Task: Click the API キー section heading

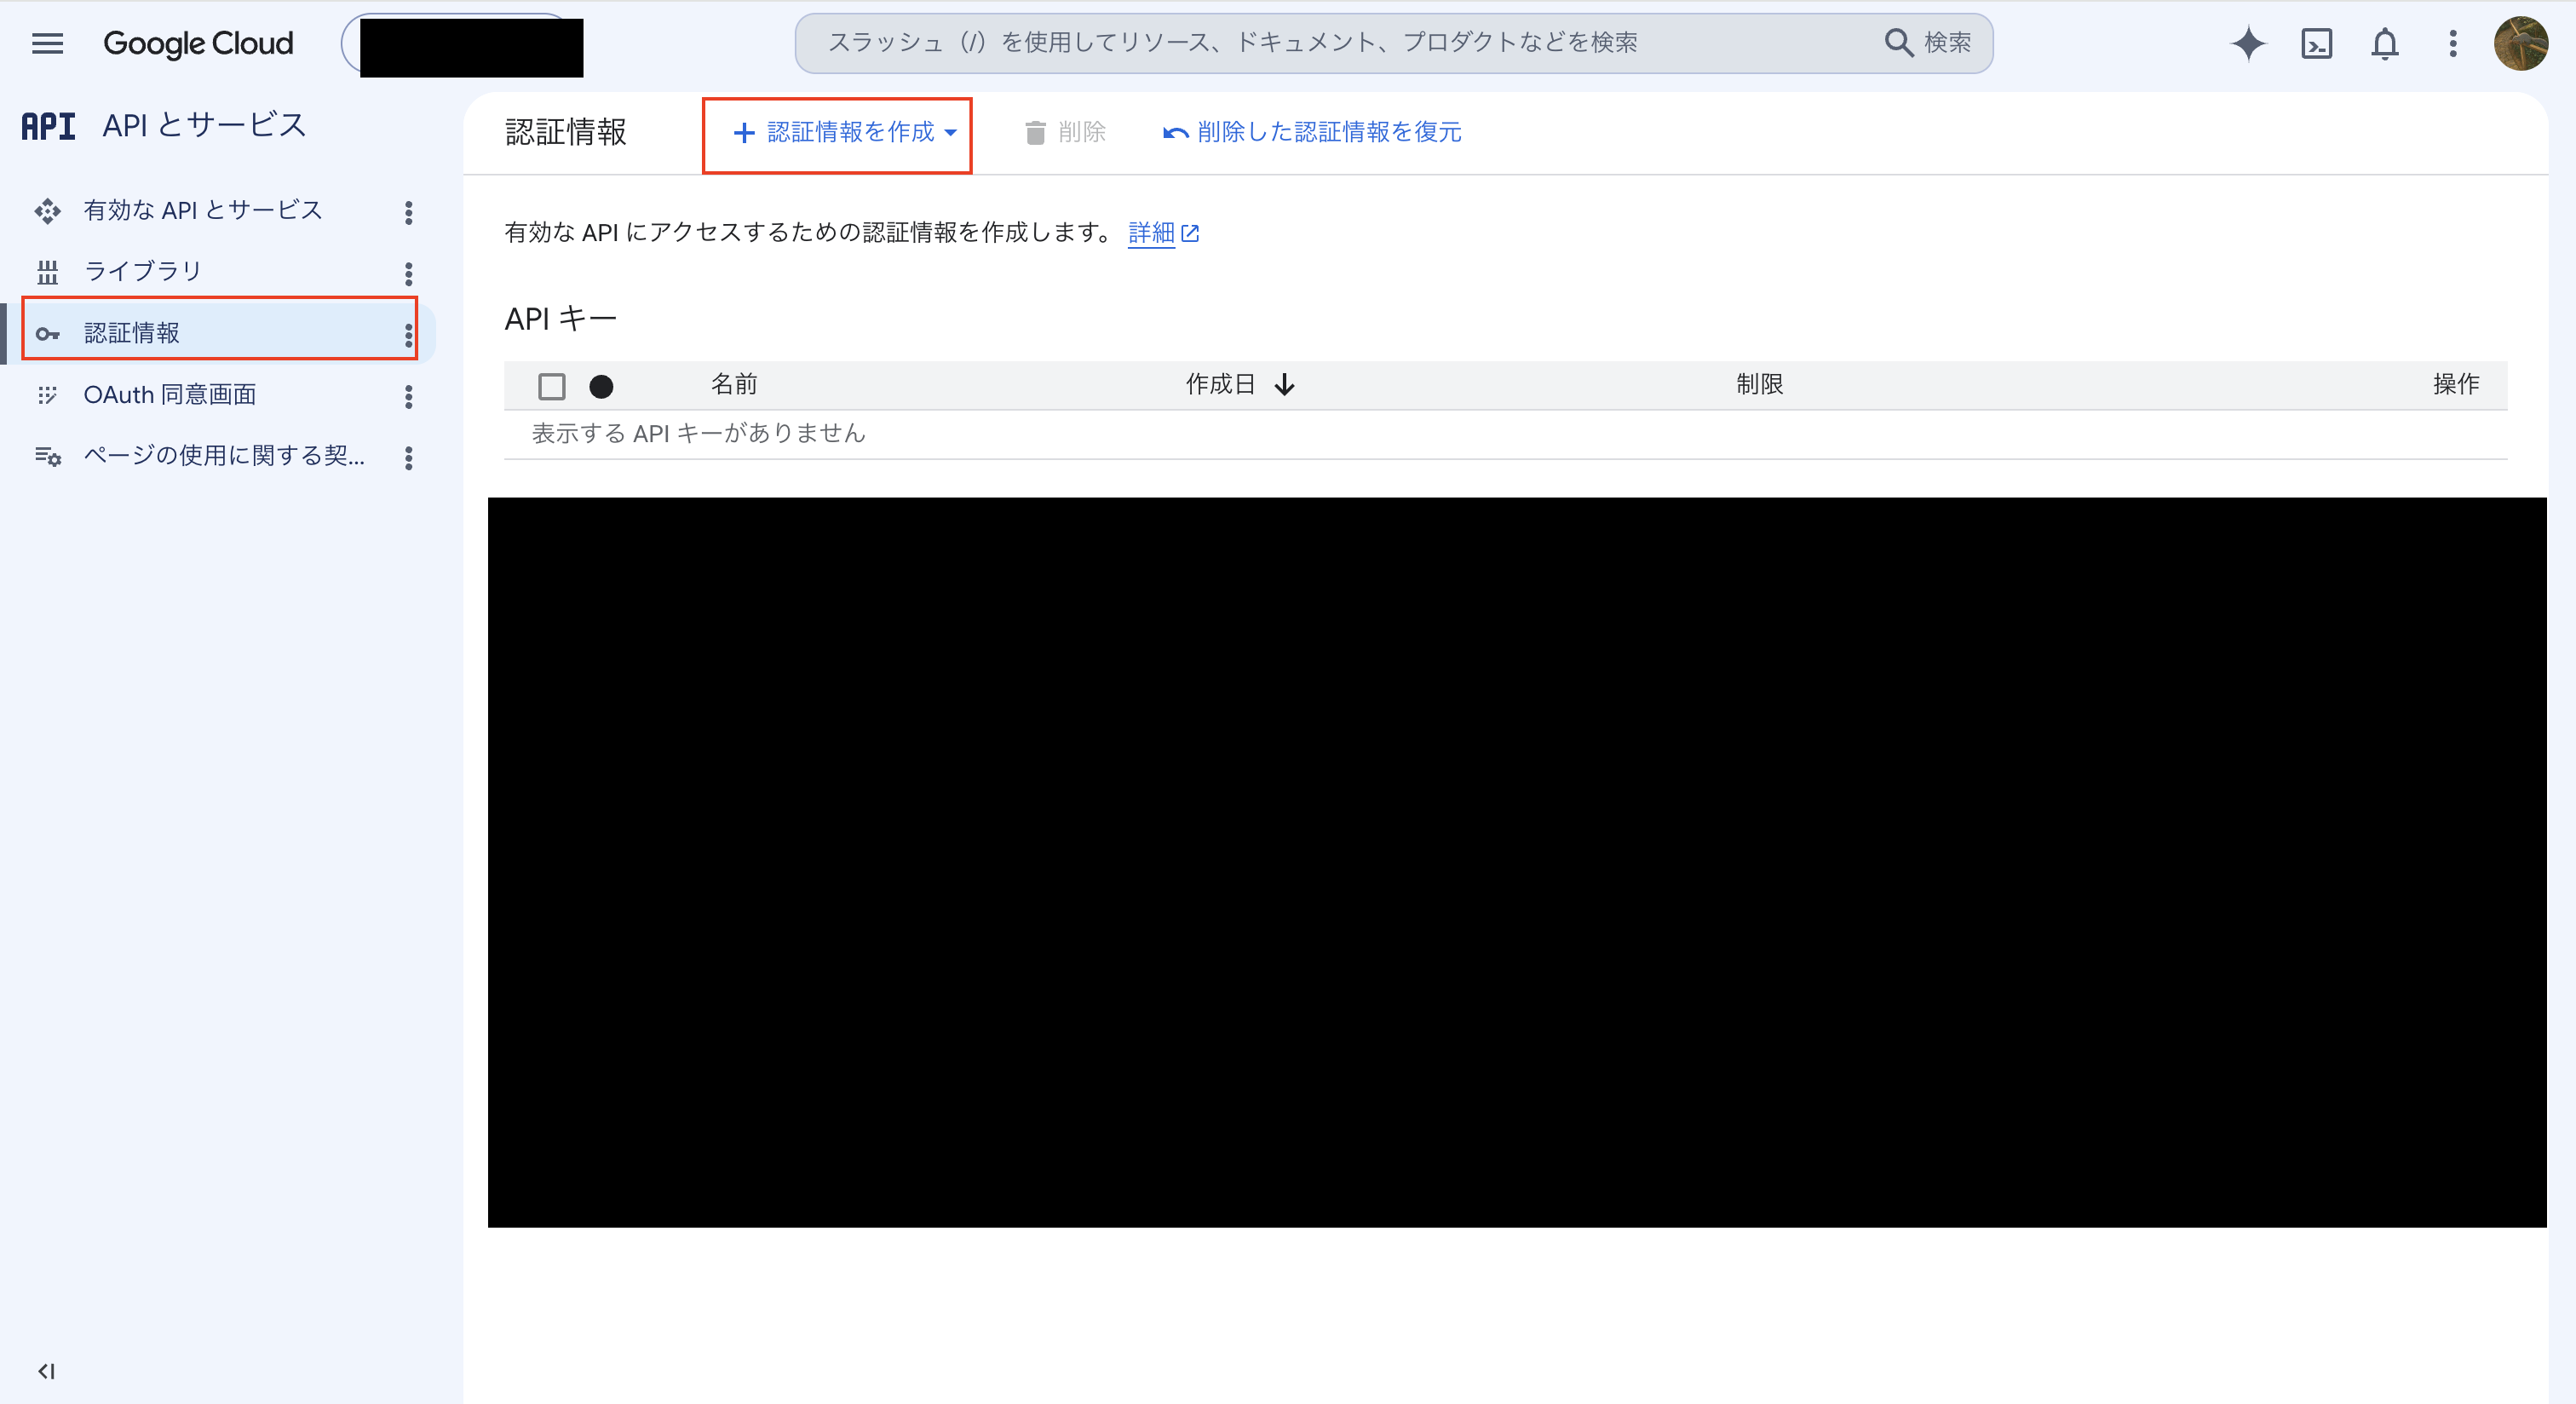Action: coord(561,318)
